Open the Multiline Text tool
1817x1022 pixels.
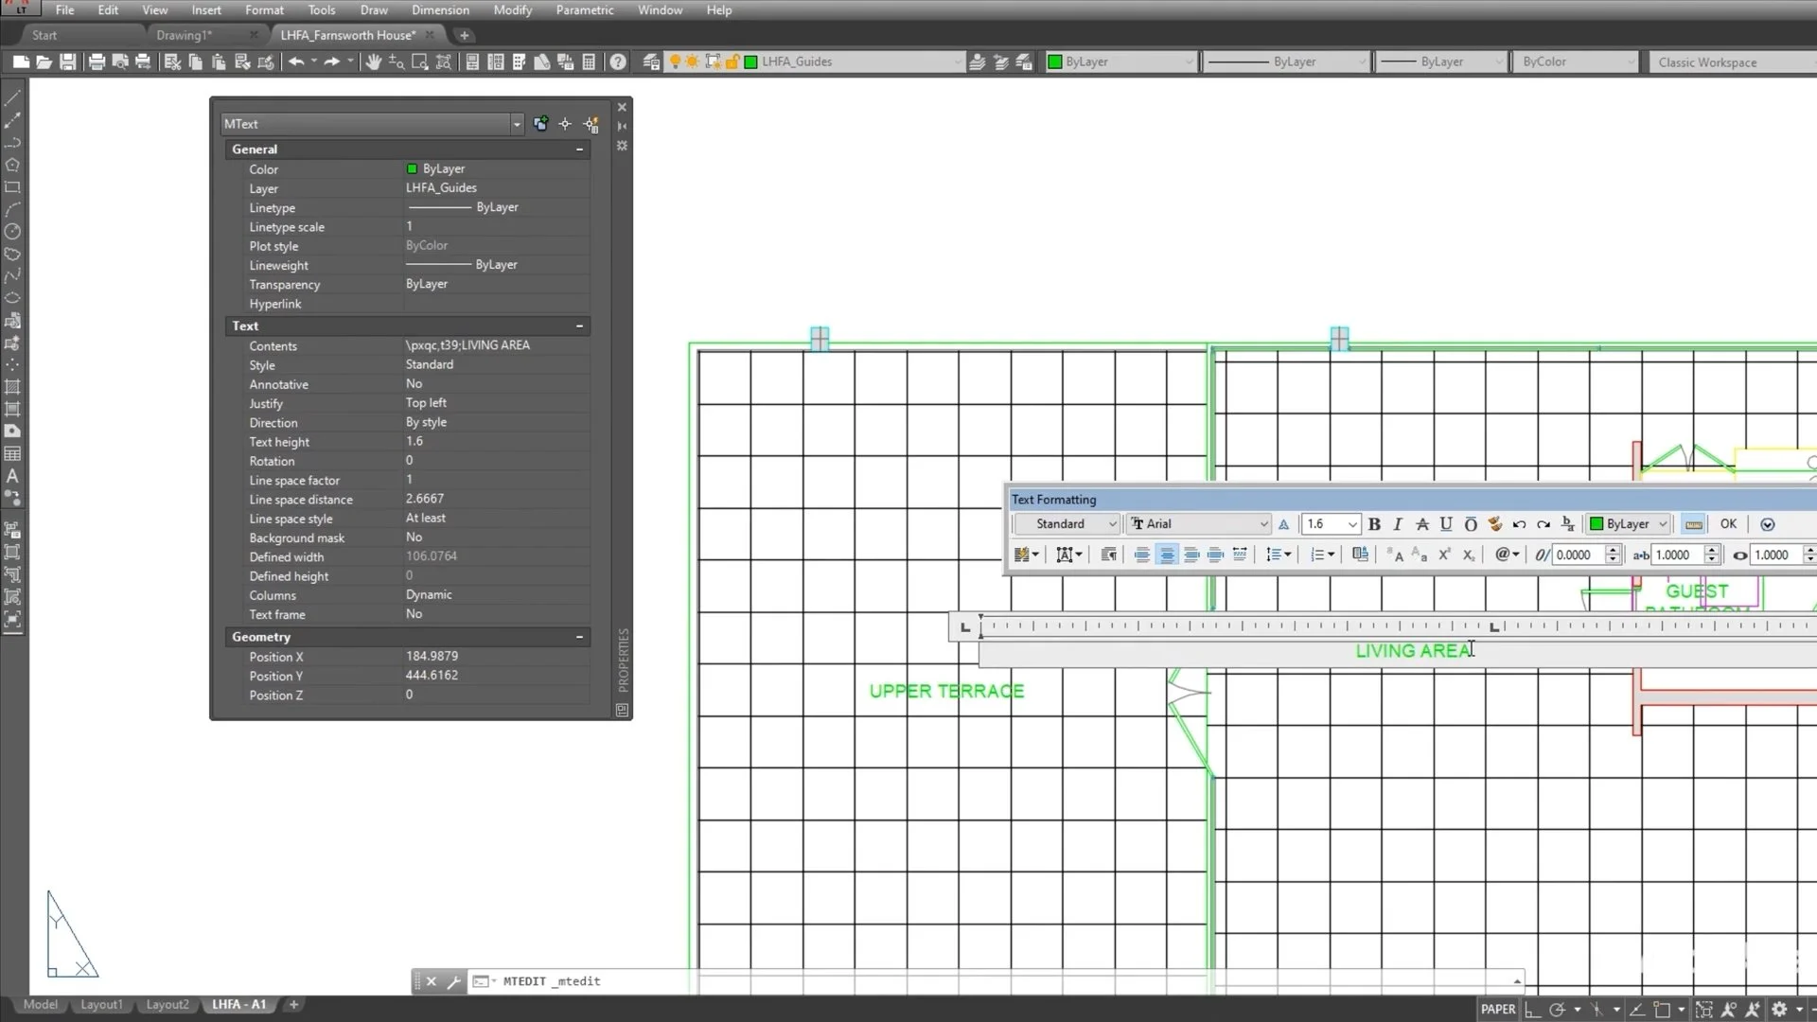pyautogui.click(x=13, y=476)
